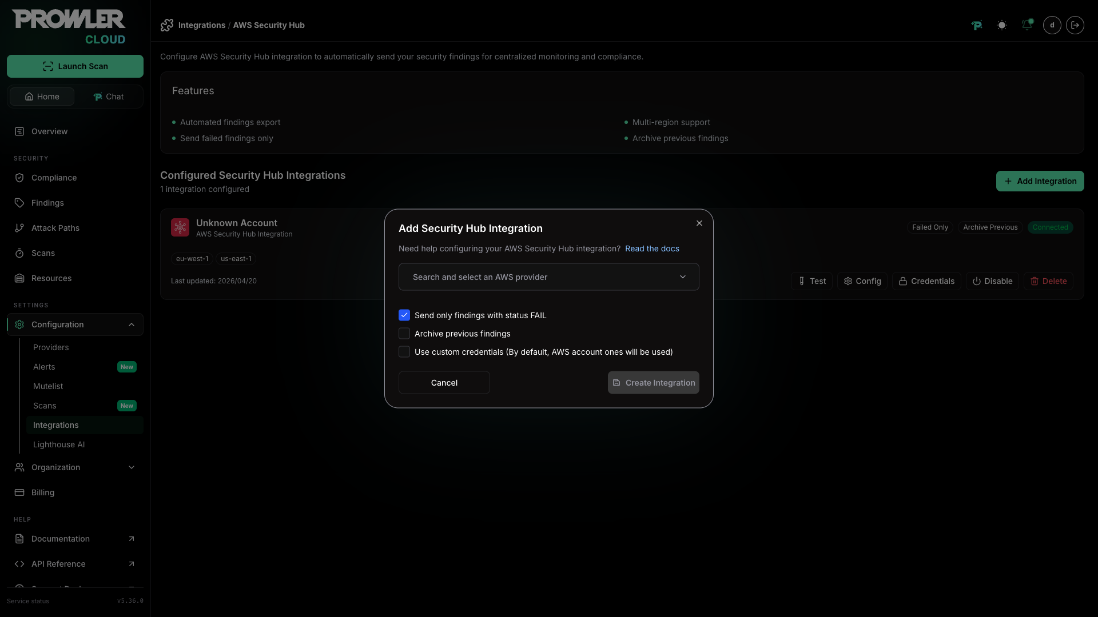Click the Compliance shield icon

point(19,178)
